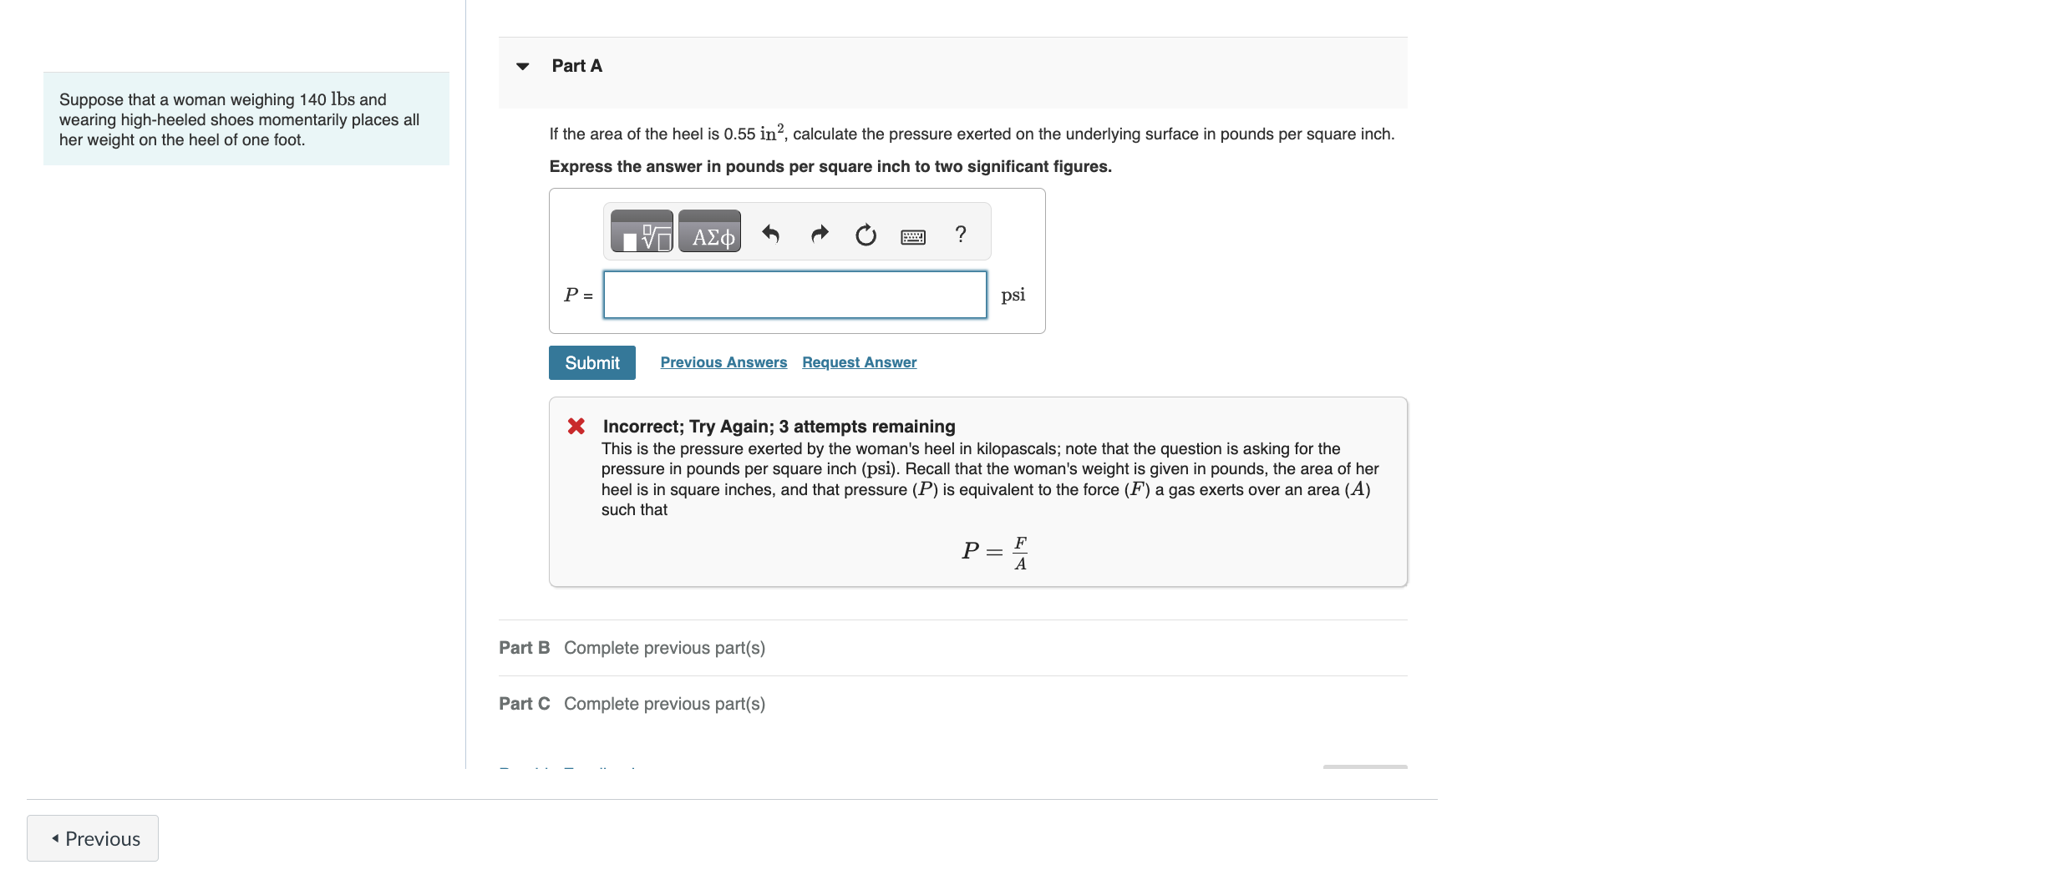The height and width of the screenshot is (880, 2056).
Task: Open help via question mark icon
Action: [x=961, y=234]
